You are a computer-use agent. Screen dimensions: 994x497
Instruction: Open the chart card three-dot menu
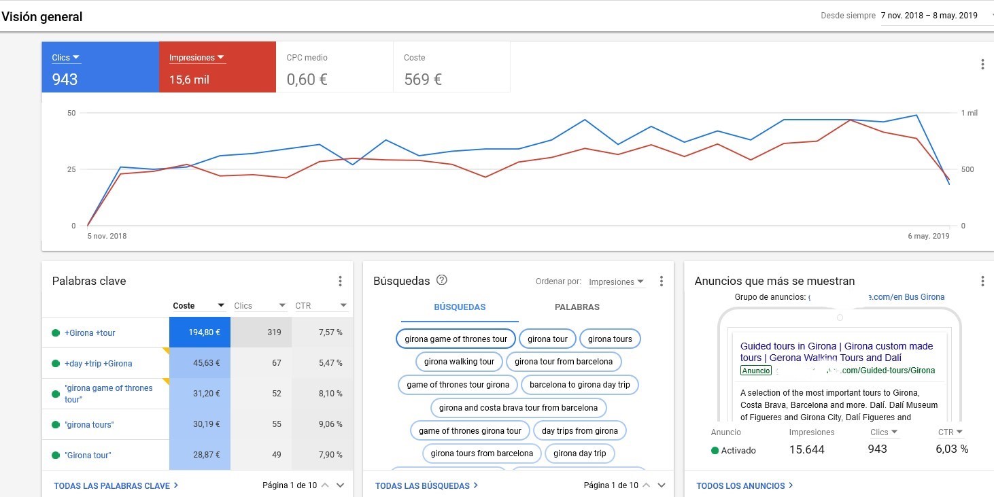click(x=982, y=65)
